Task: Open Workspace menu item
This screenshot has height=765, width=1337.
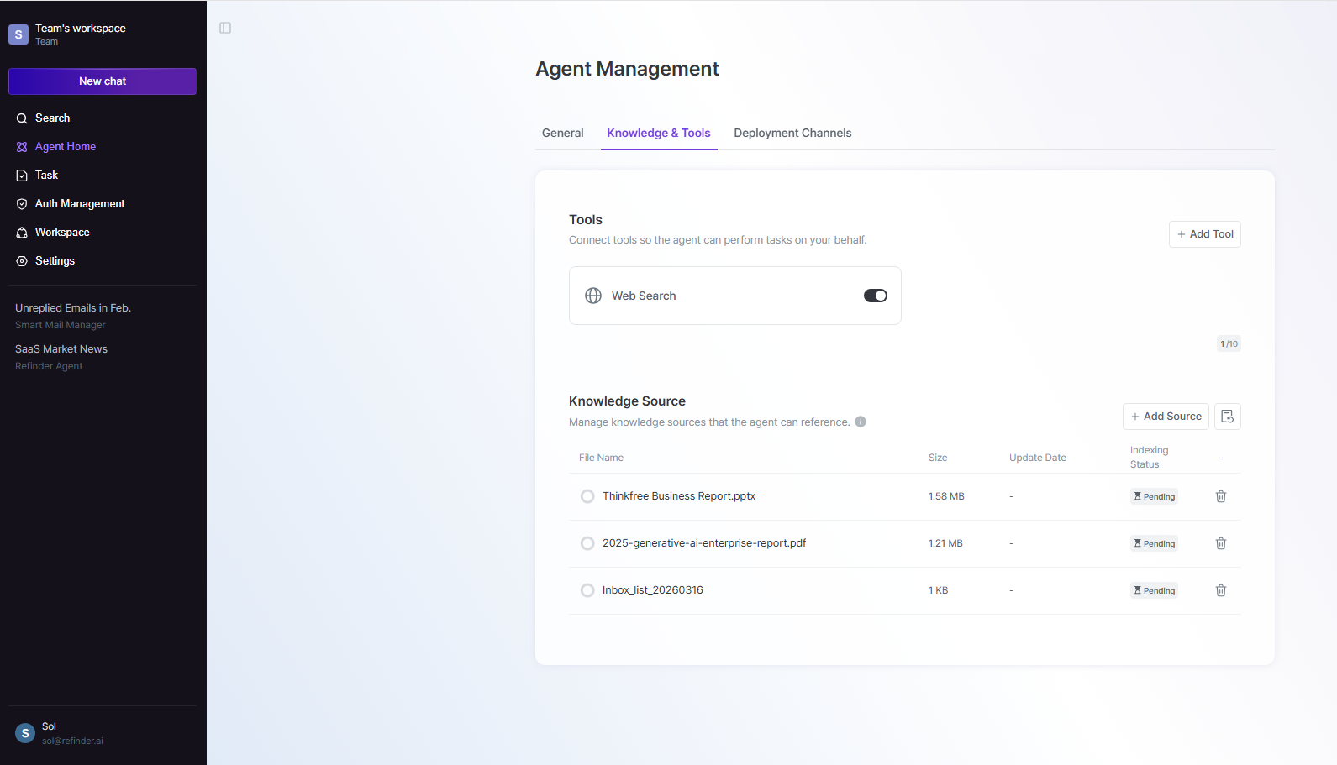Action: pyautogui.click(x=103, y=233)
